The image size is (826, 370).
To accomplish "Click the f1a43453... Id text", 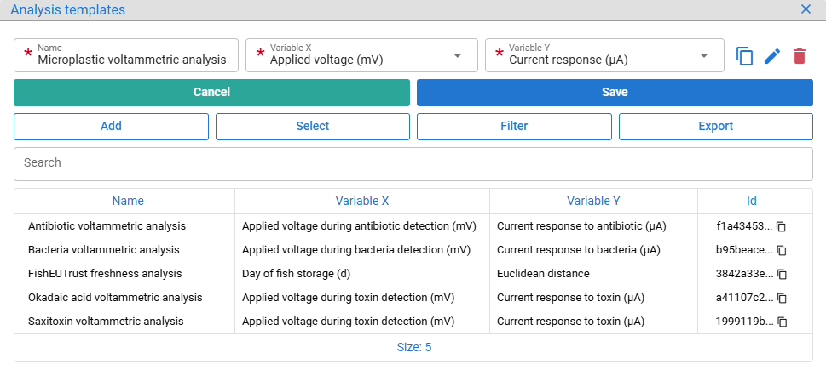I will pyautogui.click(x=744, y=226).
